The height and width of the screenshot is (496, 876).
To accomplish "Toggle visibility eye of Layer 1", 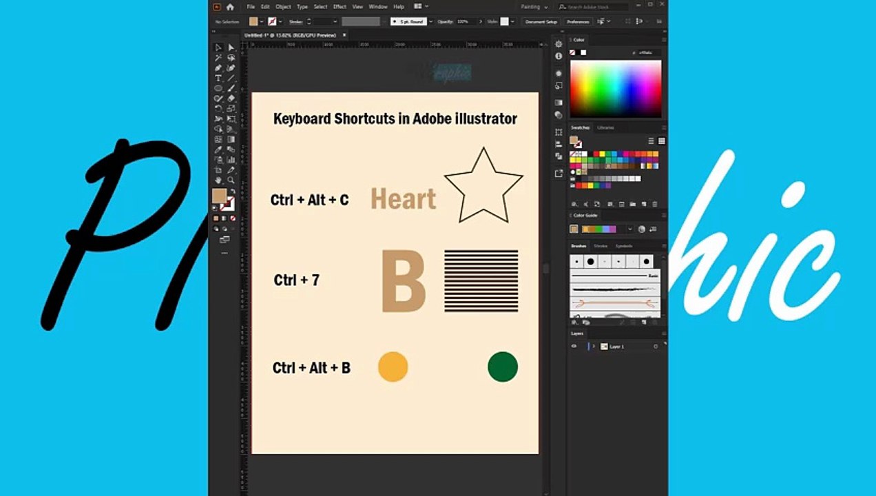I will click(574, 346).
